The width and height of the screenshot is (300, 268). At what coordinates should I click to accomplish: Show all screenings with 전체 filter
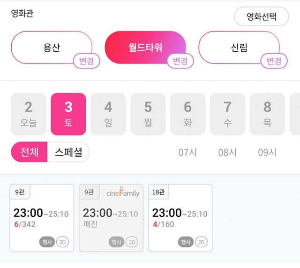pyautogui.click(x=30, y=152)
